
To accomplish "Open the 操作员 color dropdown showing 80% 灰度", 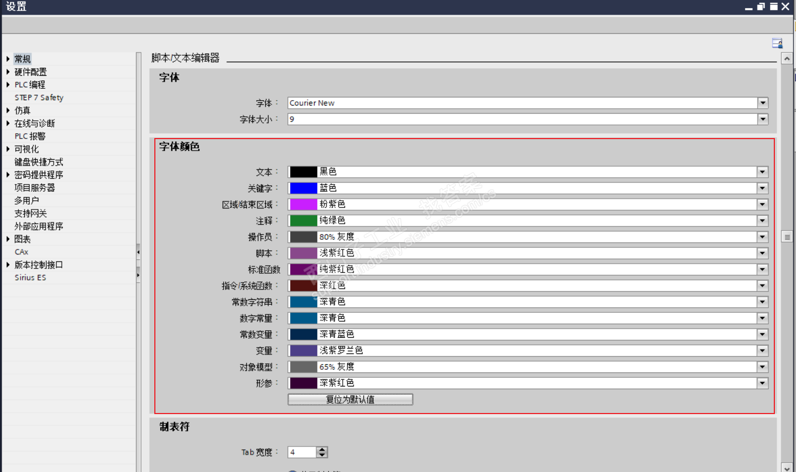I will coord(762,237).
